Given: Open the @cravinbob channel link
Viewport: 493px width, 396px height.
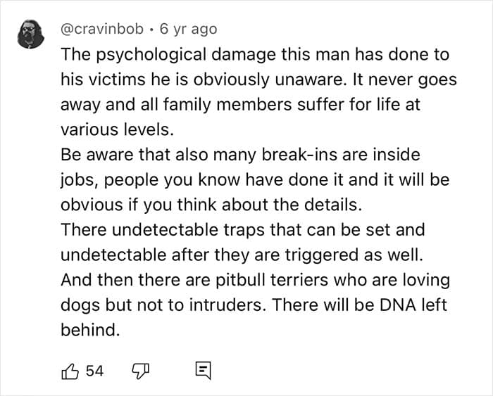Looking at the screenshot, I should point(102,30).
